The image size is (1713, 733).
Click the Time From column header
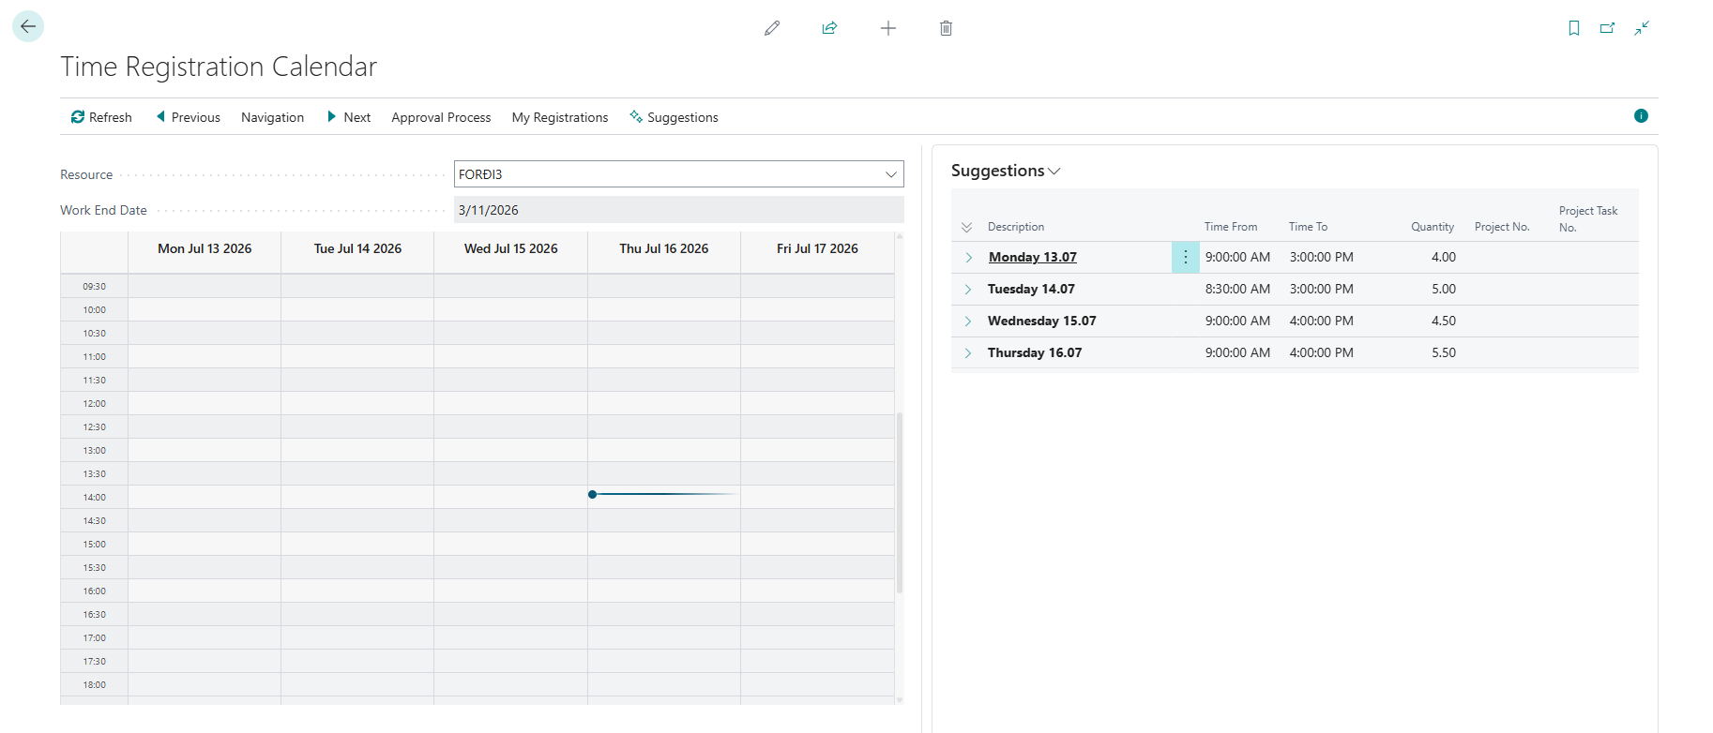click(x=1231, y=227)
